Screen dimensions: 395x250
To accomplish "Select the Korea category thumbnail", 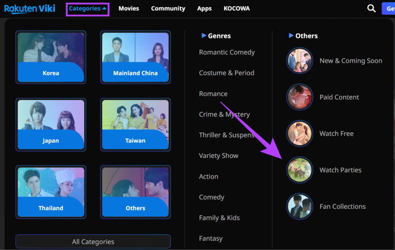I will click(x=51, y=57).
